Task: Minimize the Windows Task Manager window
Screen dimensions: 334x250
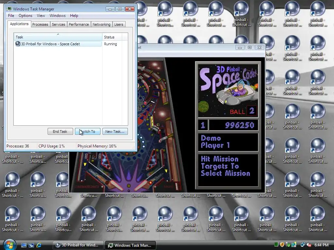Action: [x=110, y=9]
